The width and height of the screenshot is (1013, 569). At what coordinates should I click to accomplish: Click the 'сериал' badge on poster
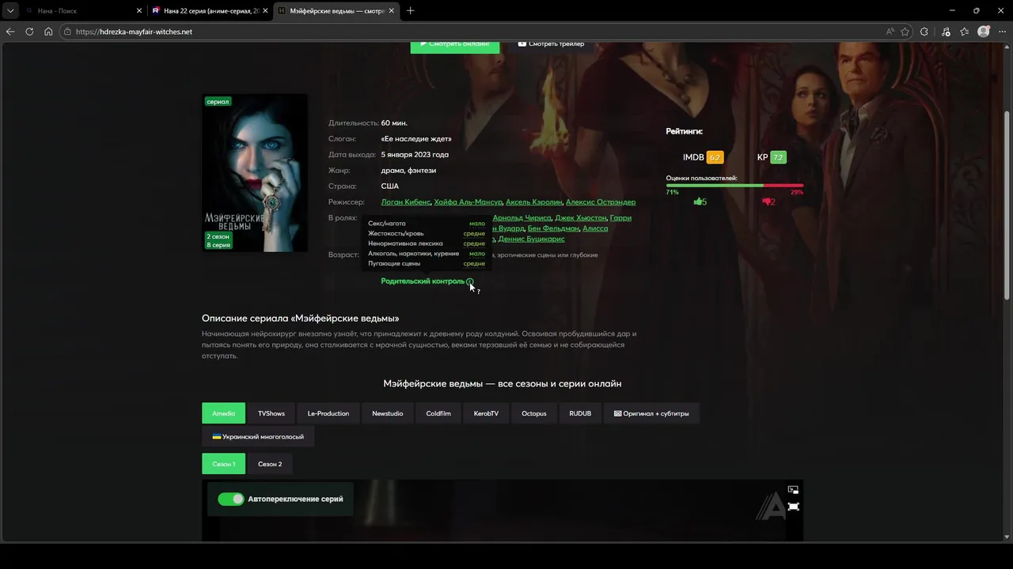pyautogui.click(x=218, y=101)
